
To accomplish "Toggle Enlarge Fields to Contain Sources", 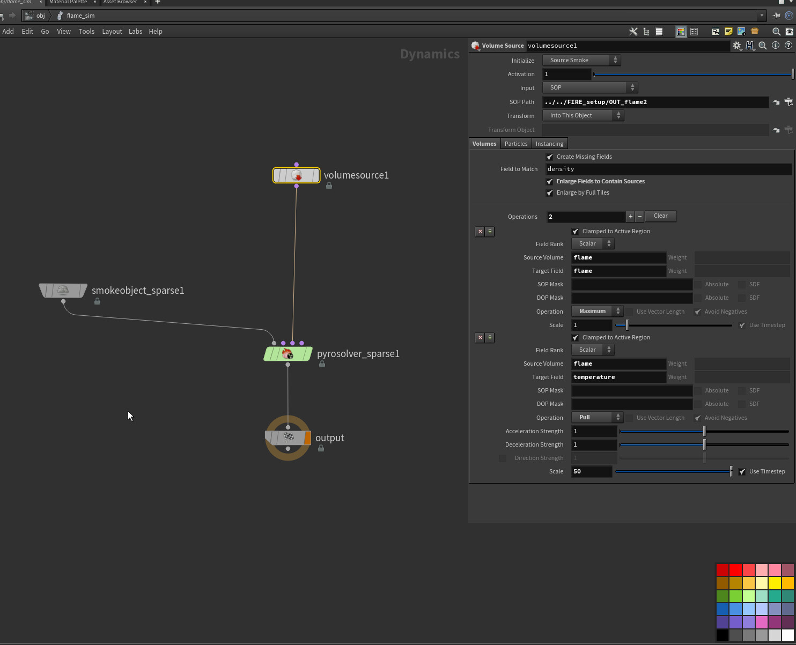I will click(x=549, y=182).
